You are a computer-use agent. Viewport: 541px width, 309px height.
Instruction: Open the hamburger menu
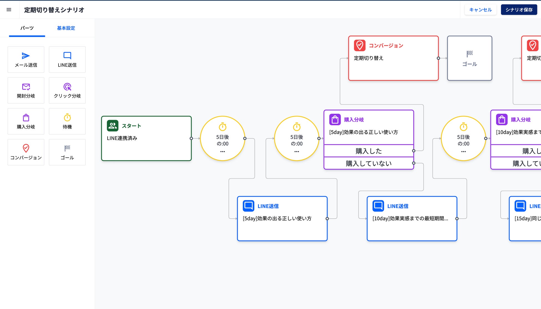[x=9, y=10]
